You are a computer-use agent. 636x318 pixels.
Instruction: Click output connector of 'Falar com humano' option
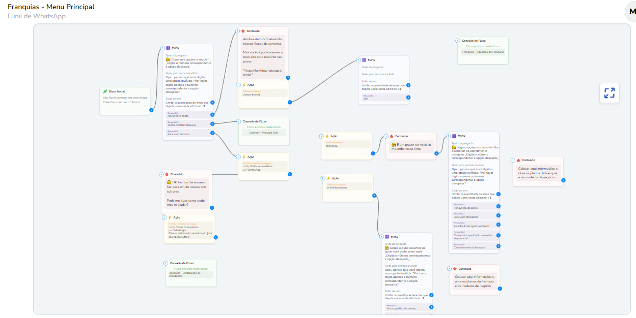tap(212, 133)
